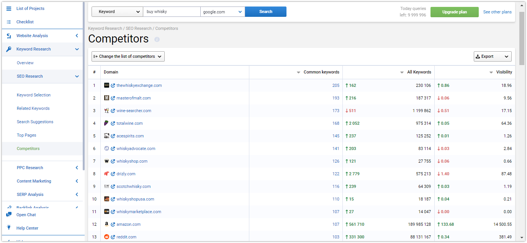This screenshot has height=243, width=527.
Task: Open external link icon for thewhiskyexchange.com
Action: [113, 86]
